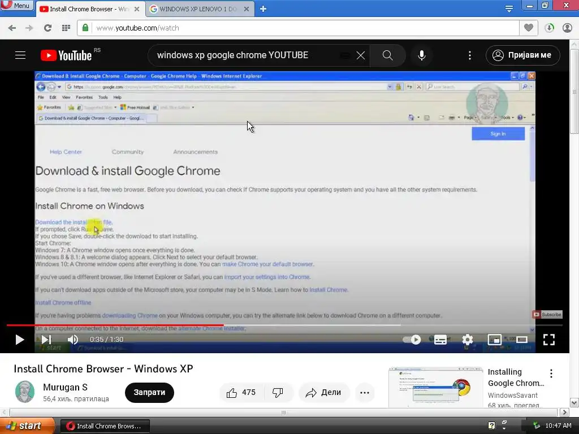Dislike the video with thumbs down

(x=278, y=392)
